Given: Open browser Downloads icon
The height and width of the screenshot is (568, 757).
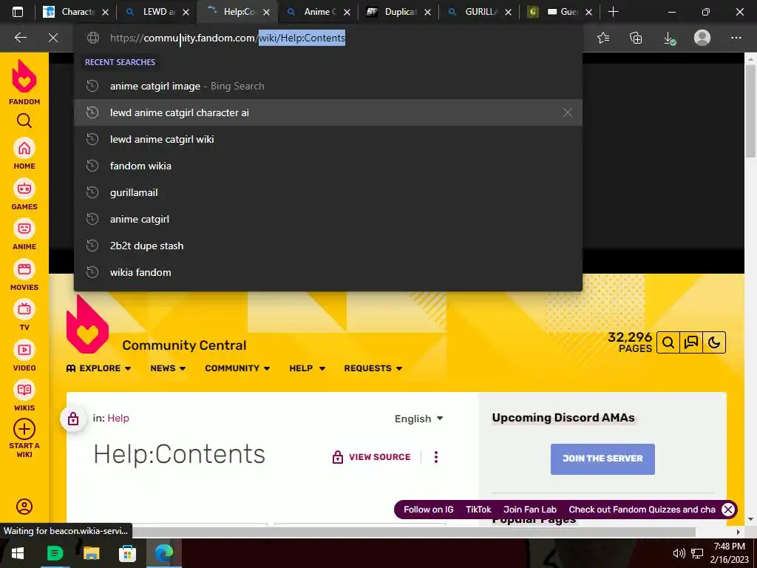Looking at the screenshot, I should click(669, 38).
